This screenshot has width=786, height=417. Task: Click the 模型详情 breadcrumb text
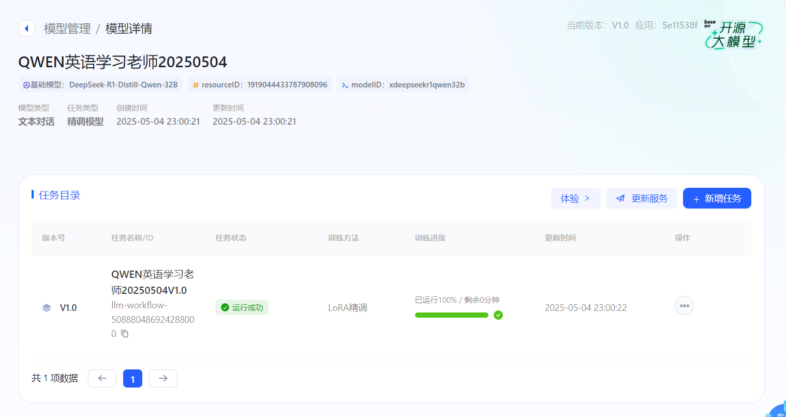(129, 28)
